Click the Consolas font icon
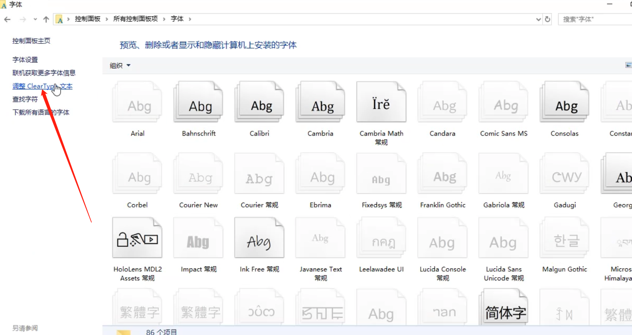Viewport: 632px width, 335px height. pyautogui.click(x=564, y=102)
